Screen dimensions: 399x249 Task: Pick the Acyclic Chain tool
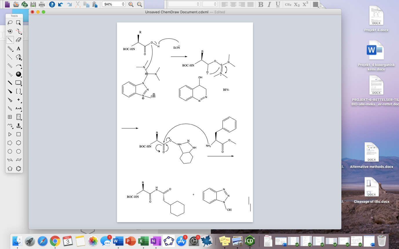[10, 126]
